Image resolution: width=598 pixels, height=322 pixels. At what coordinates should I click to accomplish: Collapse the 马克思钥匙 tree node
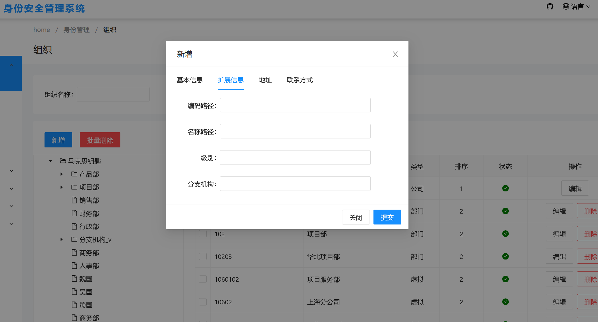(50, 161)
